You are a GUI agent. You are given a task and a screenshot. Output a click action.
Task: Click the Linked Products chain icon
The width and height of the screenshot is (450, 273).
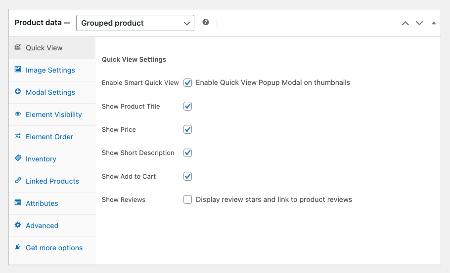click(x=18, y=181)
